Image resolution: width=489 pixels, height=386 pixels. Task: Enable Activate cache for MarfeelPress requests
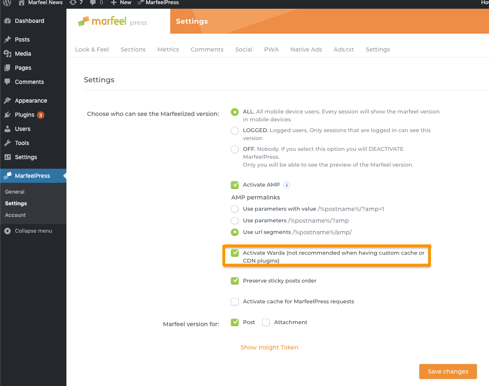tap(235, 301)
